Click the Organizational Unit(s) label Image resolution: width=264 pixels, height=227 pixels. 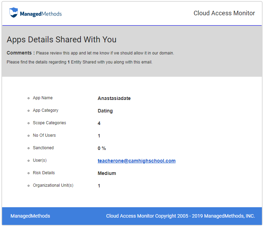pyautogui.click(x=53, y=185)
